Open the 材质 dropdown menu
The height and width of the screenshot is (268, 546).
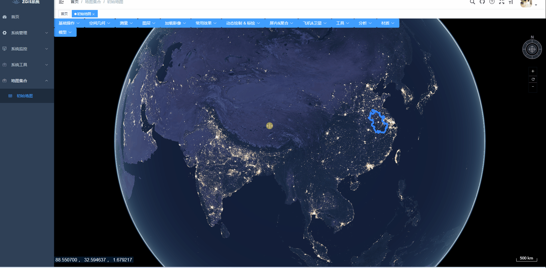tap(388, 23)
